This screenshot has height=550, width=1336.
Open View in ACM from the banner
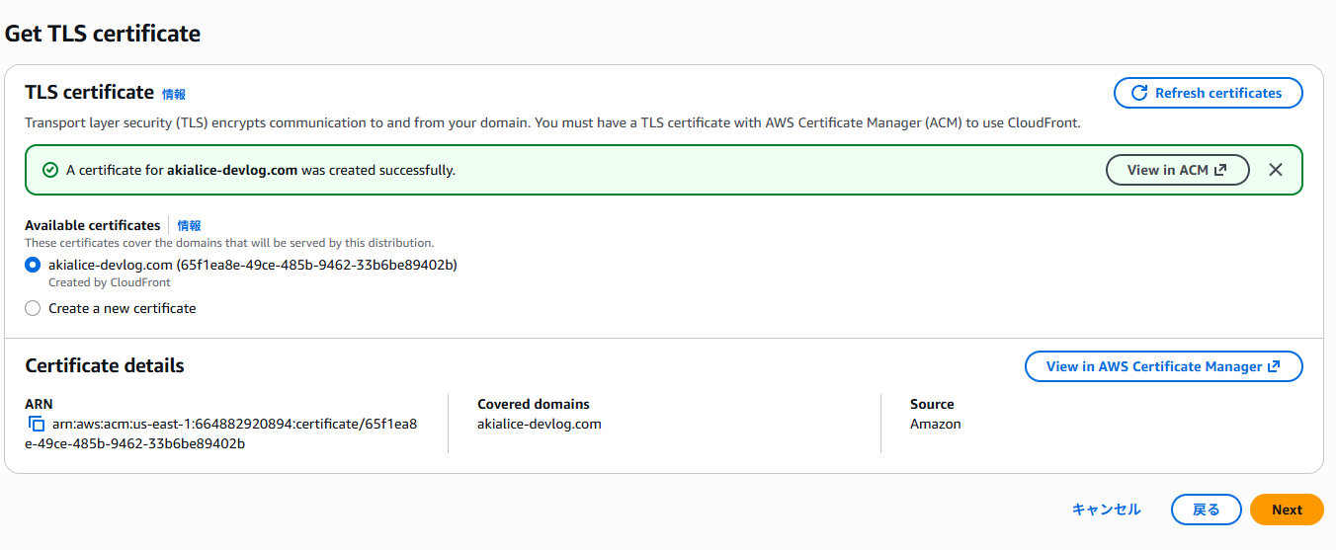coord(1177,170)
